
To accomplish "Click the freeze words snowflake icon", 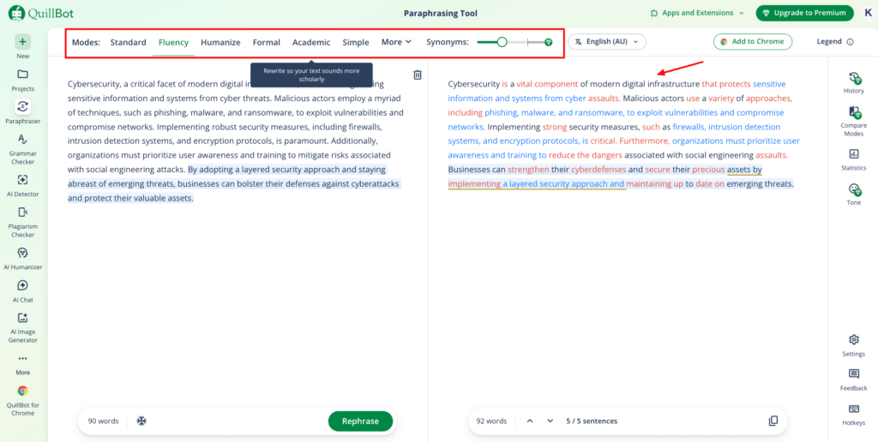I will 141,421.
